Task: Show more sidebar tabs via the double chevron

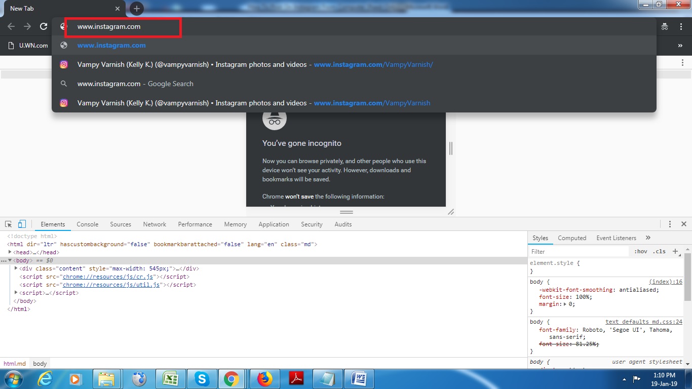Action: point(648,238)
